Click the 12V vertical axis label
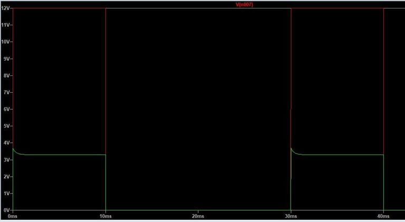405x222 pixels. pyautogui.click(x=5, y=8)
